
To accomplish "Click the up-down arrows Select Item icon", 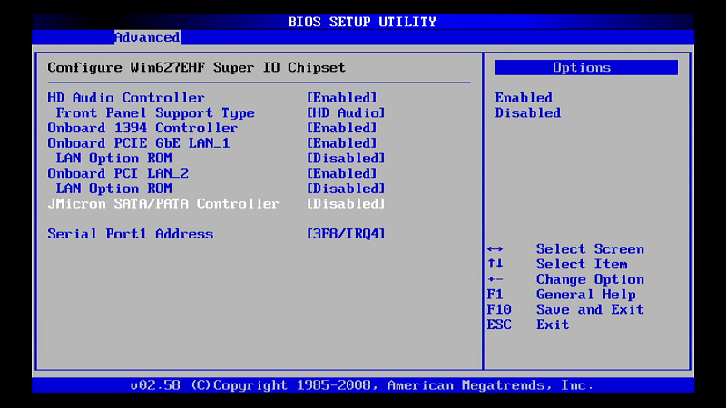I will [495, 264].
